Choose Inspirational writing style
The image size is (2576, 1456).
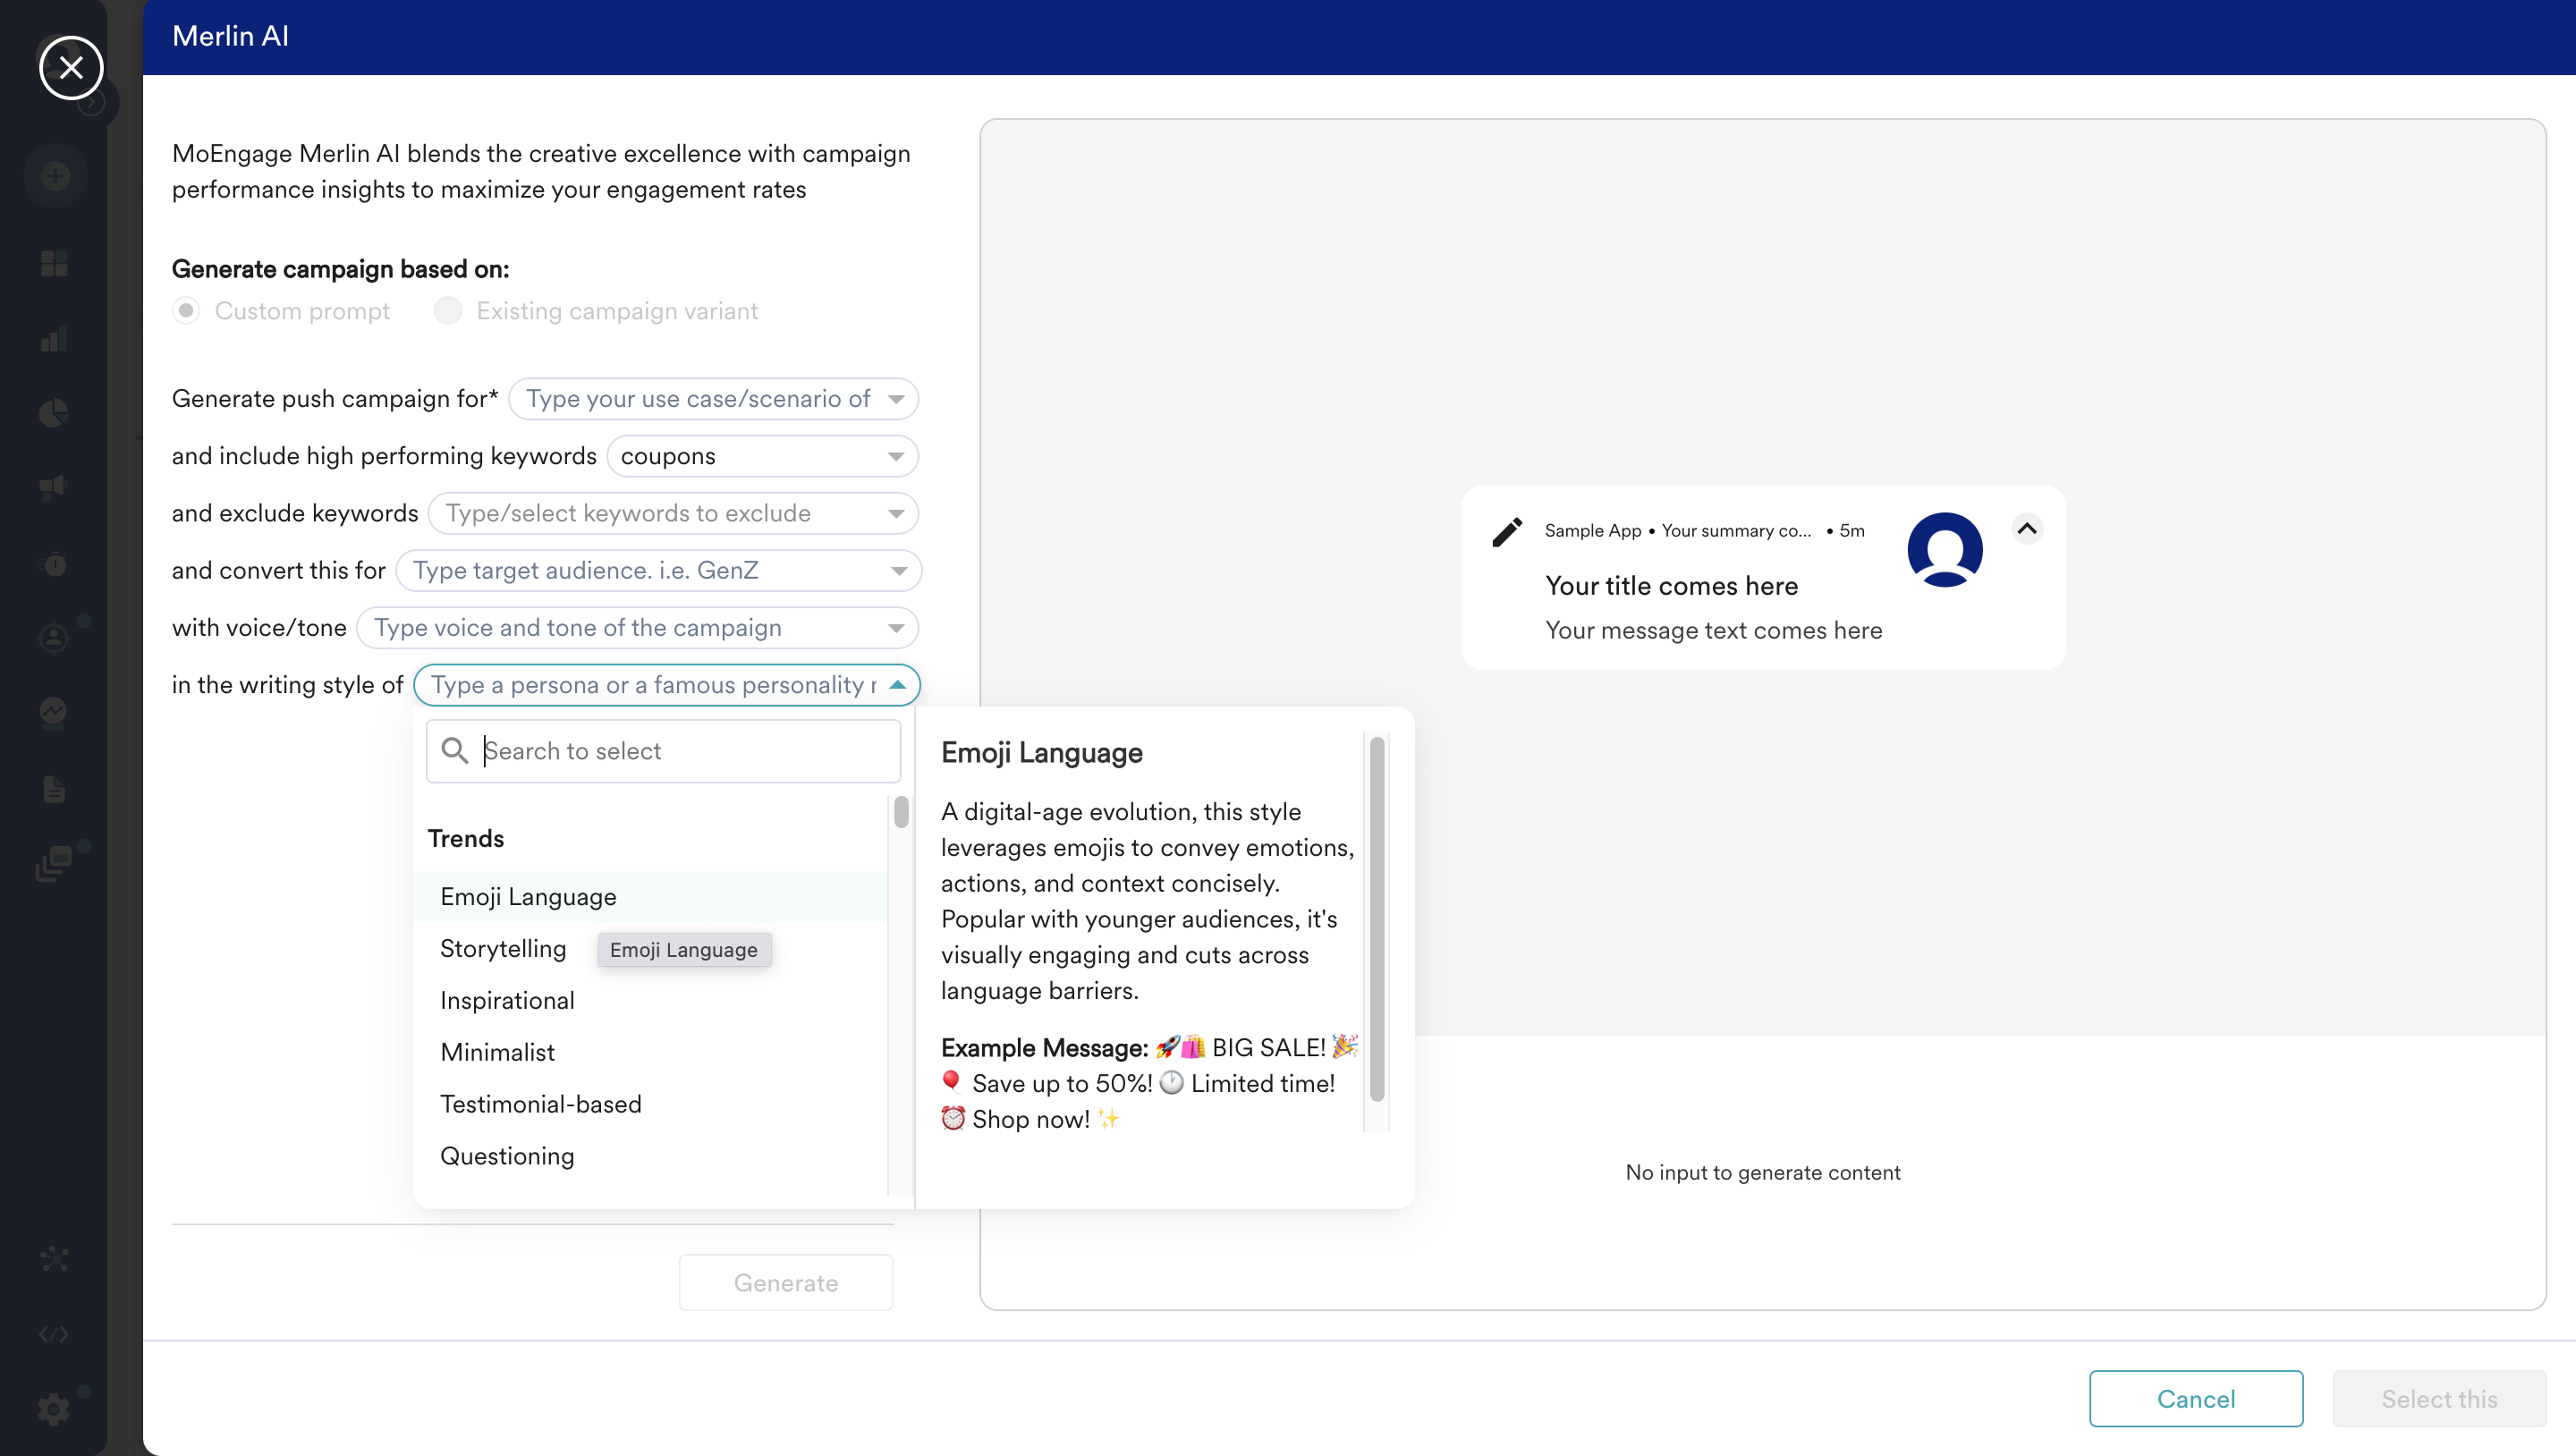(x=650, y=1001)
